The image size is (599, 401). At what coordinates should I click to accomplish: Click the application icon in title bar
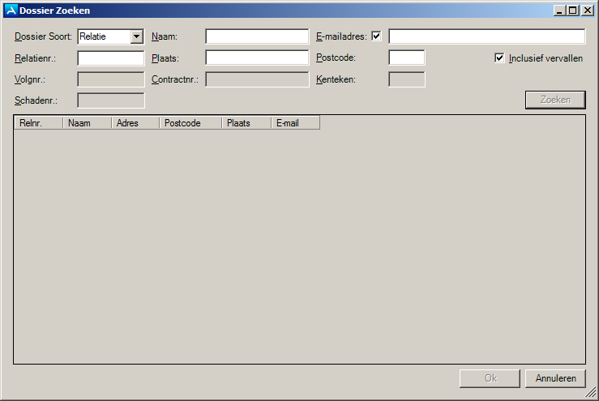click(11, 11)
